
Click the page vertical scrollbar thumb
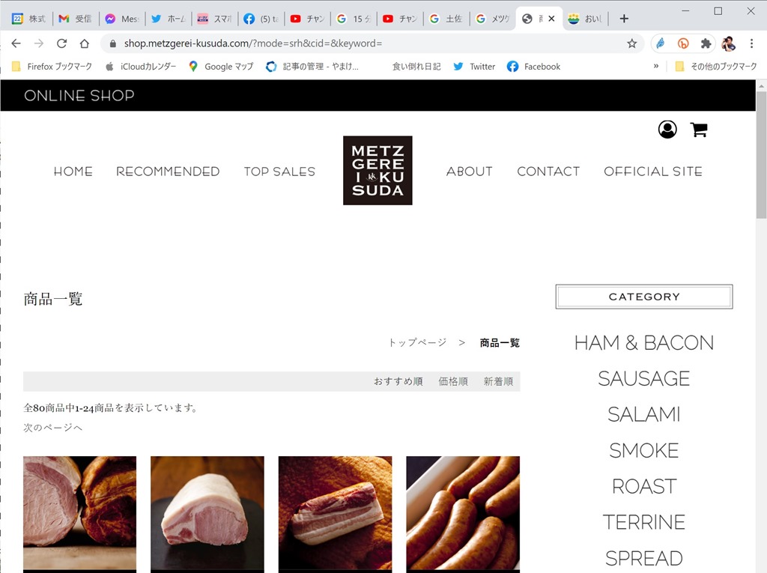point(761,154)
